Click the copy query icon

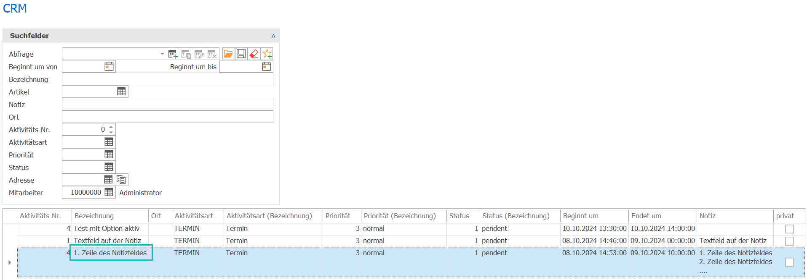(x=186, y=54)
